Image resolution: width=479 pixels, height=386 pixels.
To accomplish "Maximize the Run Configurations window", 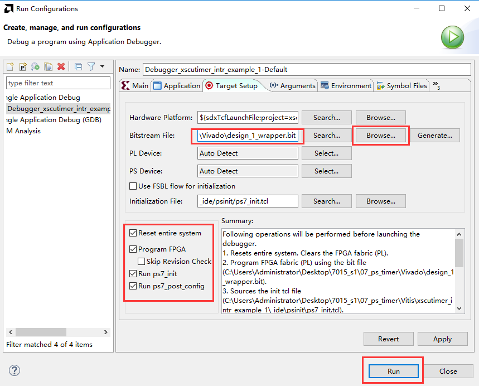I will (442, 8).
